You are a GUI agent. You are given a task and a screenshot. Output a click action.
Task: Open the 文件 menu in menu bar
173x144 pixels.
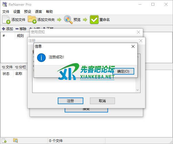pos(6,12)
